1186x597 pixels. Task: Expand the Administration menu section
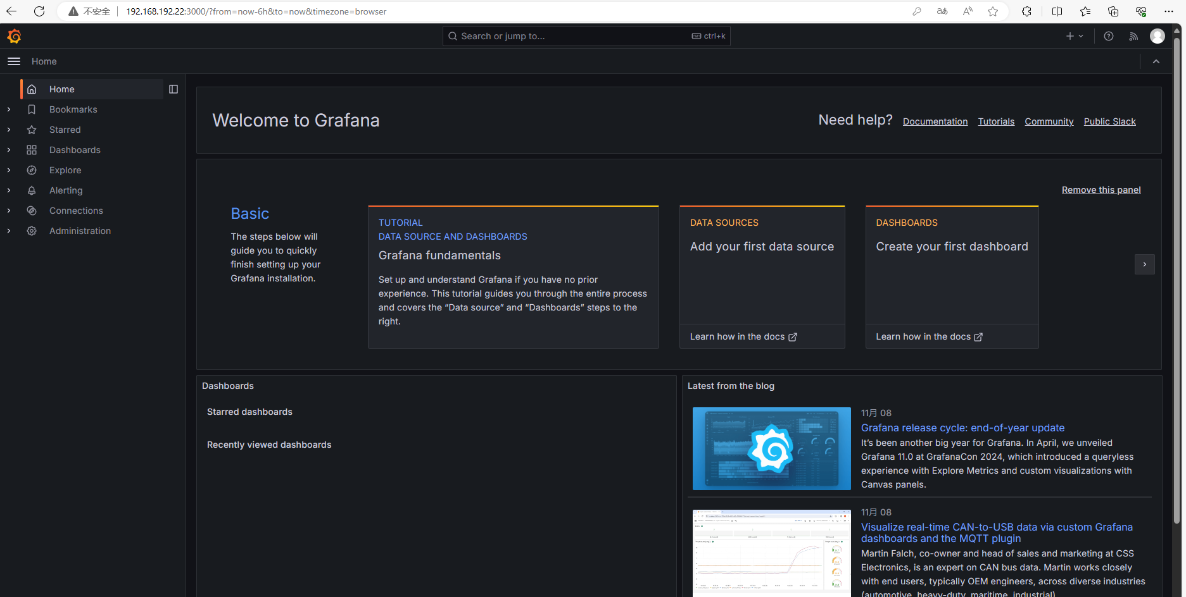pyautogui.click(x=9, y=231)
